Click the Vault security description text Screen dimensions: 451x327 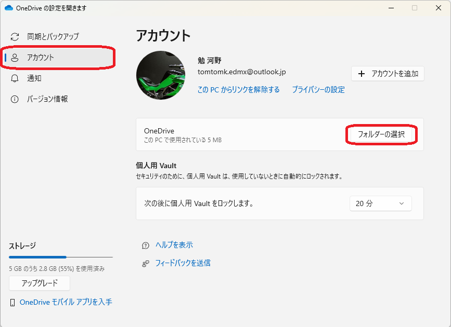[239, 176]
